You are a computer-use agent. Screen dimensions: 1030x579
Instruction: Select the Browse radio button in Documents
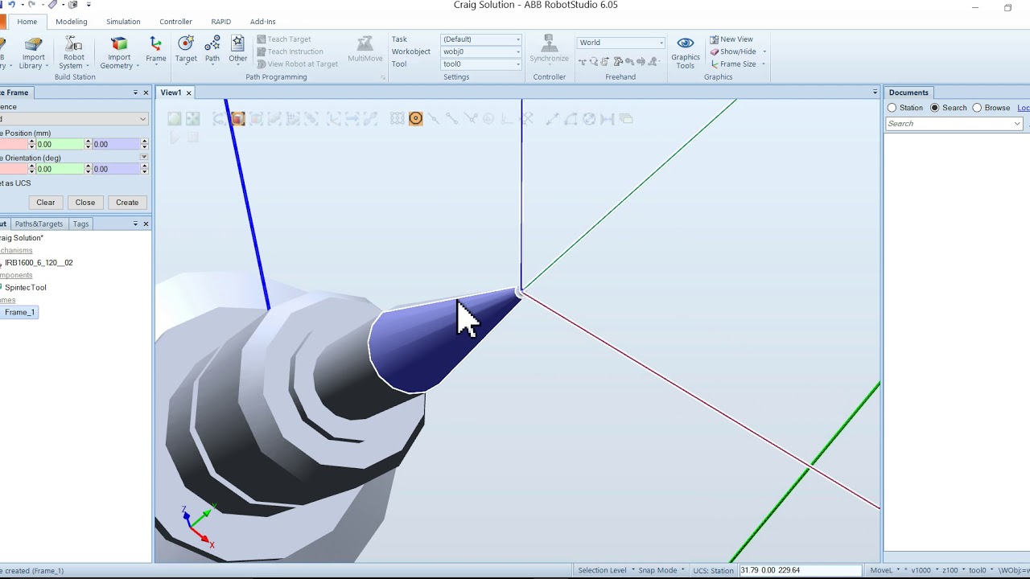(x=977, y=108)
